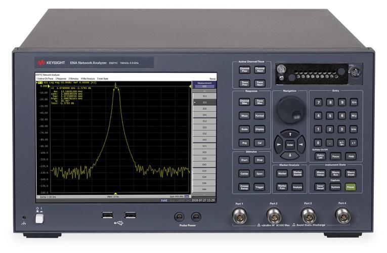Screen dimensions: 387x253
Task: Hit the Channel Max key
Action: click(x=244, y=102)
